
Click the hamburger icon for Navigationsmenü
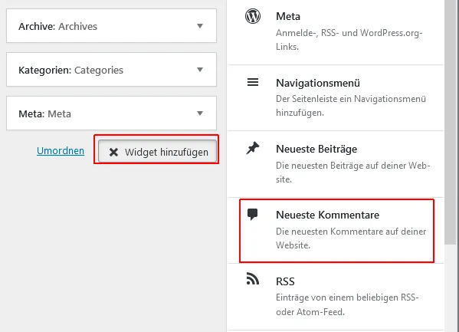tap(253, 82)
